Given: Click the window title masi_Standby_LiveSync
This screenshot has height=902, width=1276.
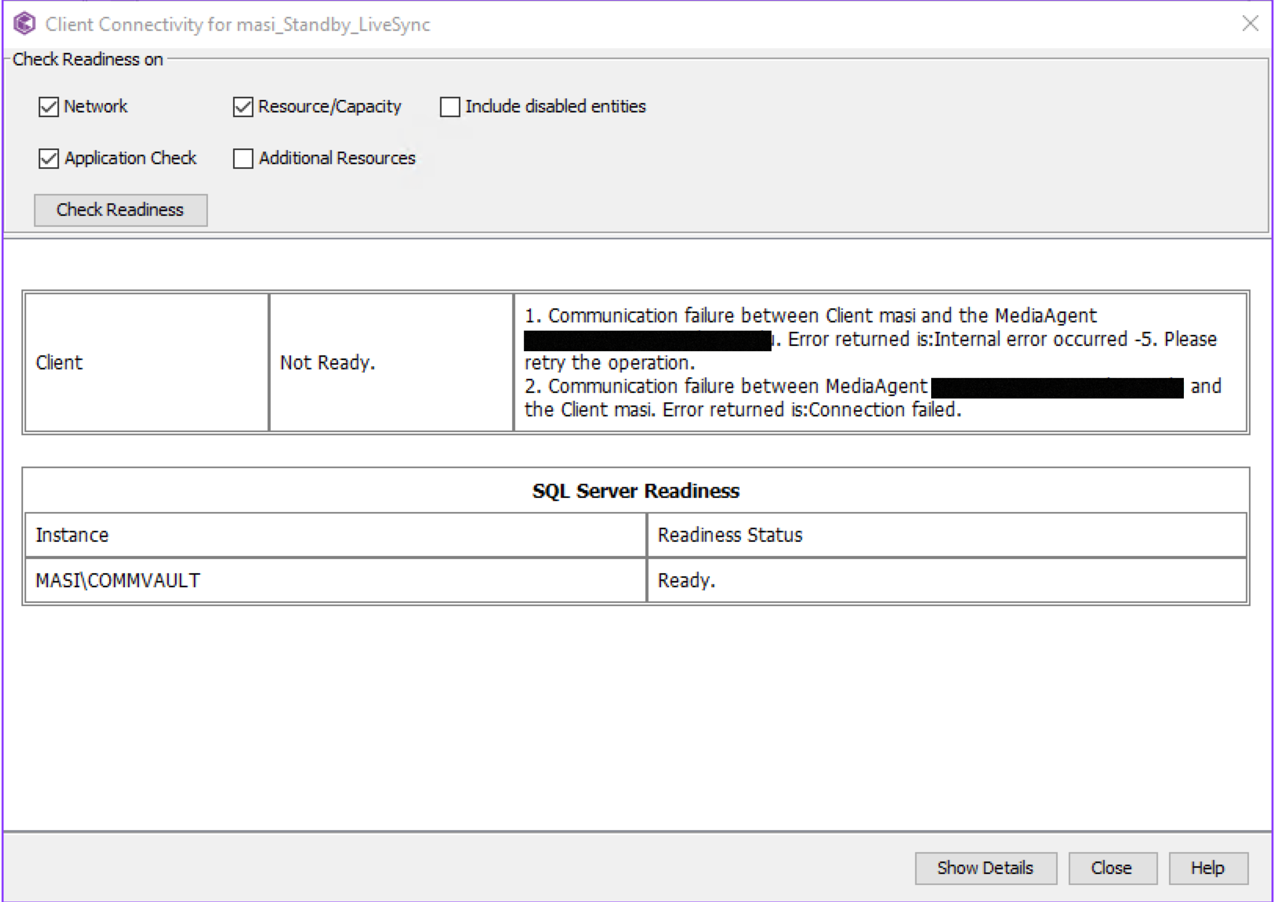Looking at the screenshot, I should [x=333, y=24].
